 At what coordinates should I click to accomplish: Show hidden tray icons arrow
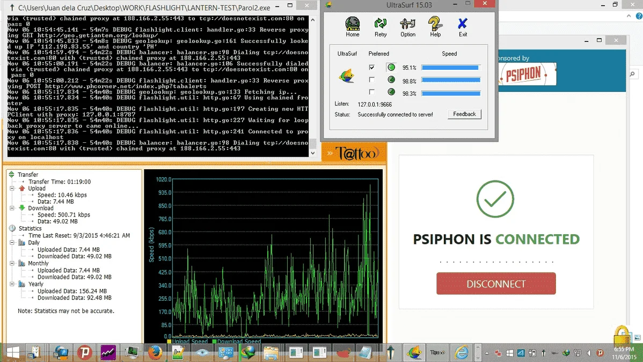pos(487,353)
